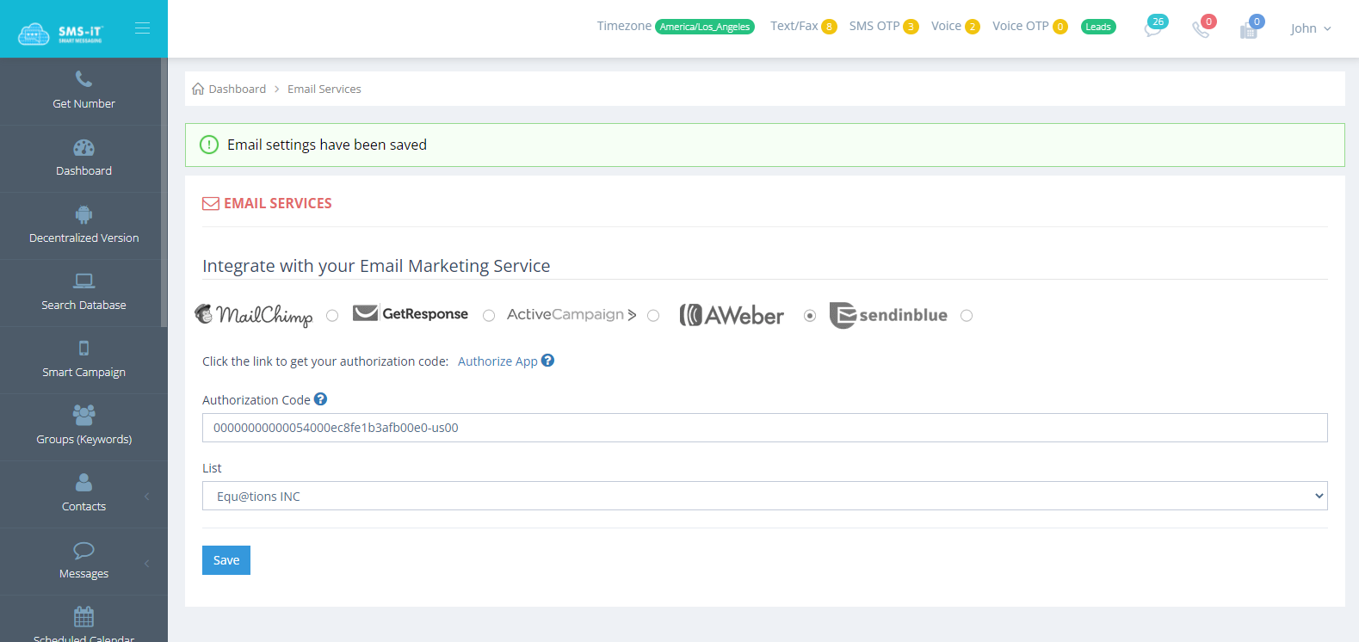Click the Messages label in sidebar

coord(83,573)
